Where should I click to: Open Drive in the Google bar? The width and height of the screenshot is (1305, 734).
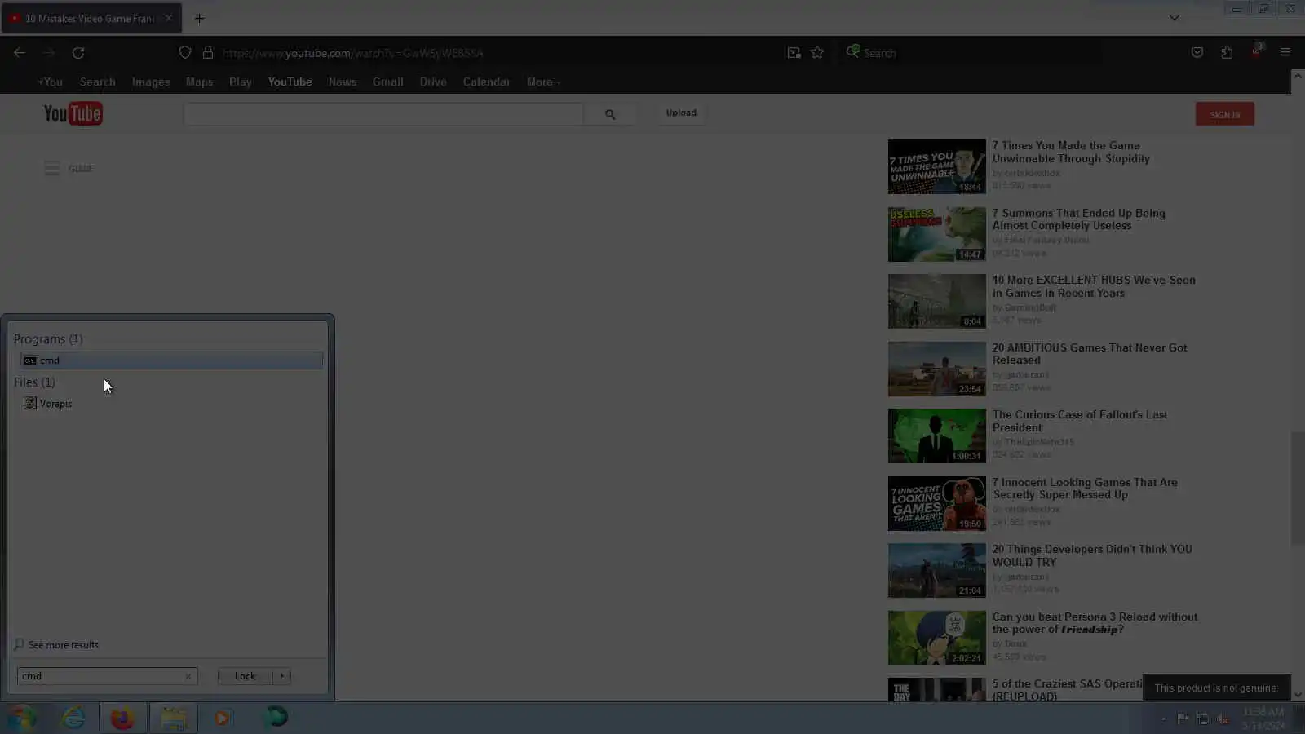point(433,82)
